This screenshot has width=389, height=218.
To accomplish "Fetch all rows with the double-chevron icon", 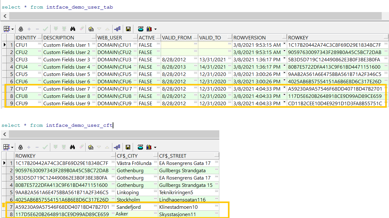I will point(64,29).
